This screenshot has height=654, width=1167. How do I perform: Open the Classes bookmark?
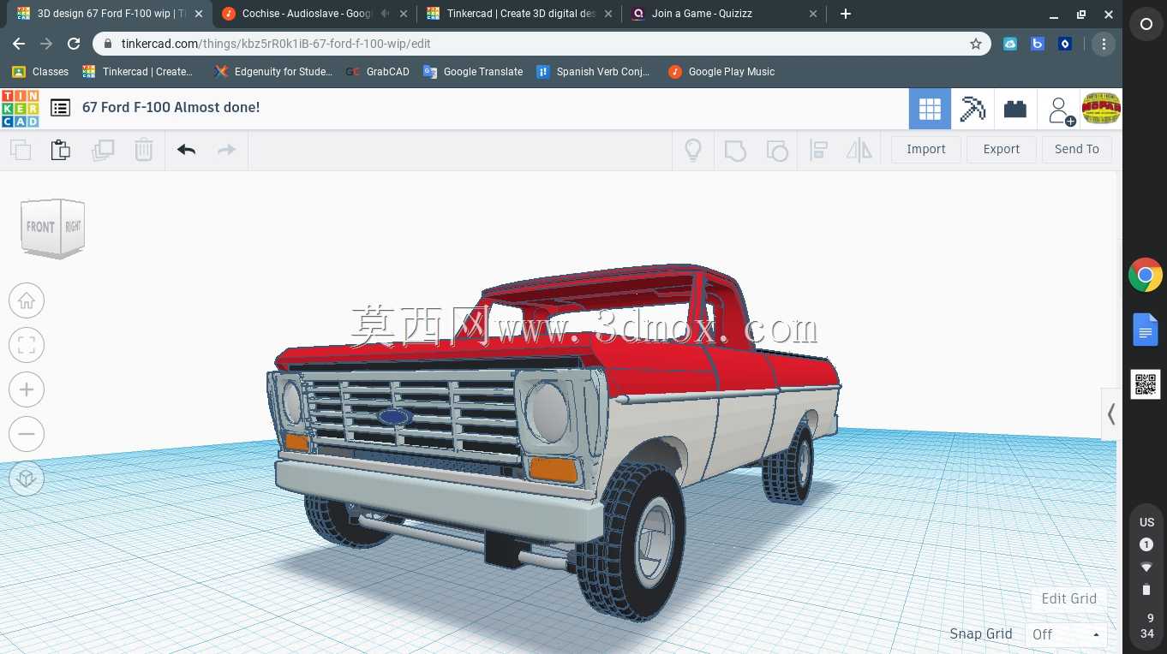40,72
